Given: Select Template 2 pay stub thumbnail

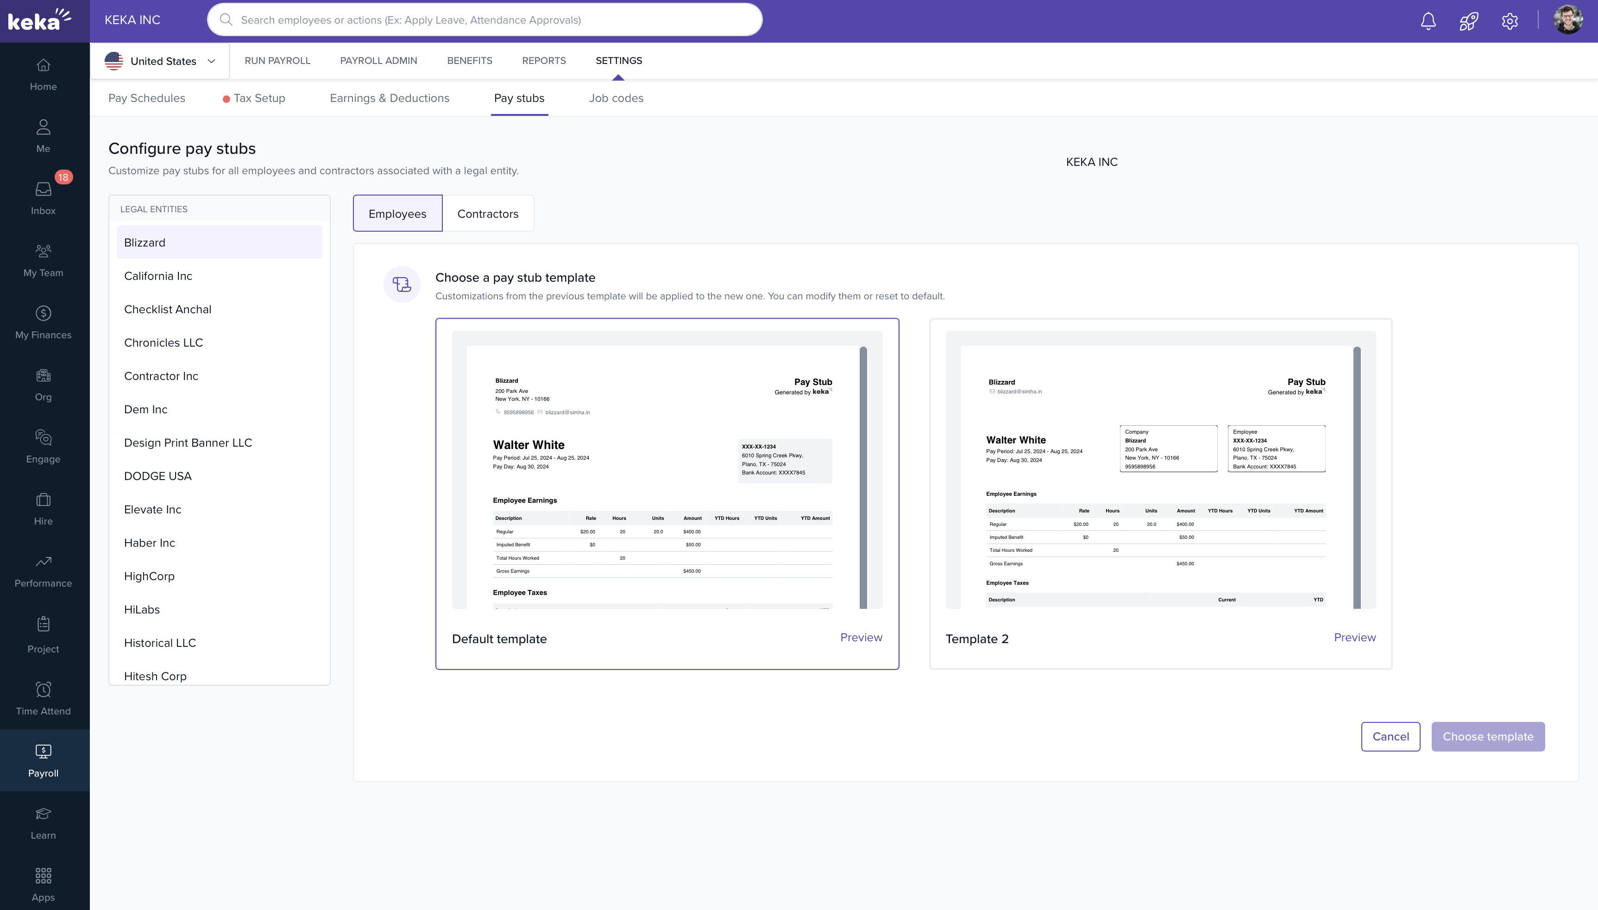Looking at the screenshot, I should coord(1160,469).
